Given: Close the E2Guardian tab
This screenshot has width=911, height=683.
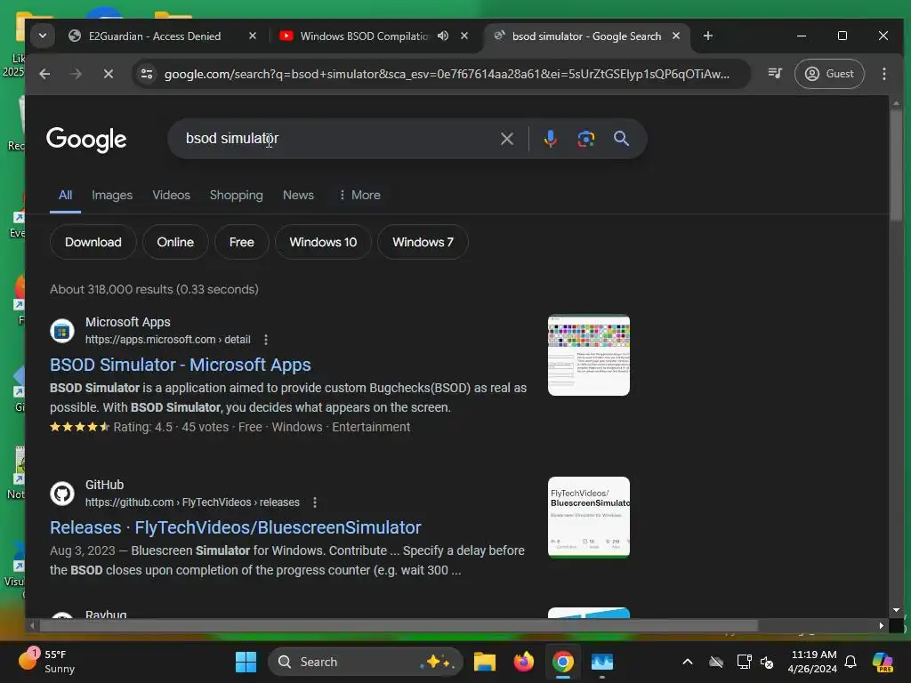Looking at the screenshot, I should point(252,36).
